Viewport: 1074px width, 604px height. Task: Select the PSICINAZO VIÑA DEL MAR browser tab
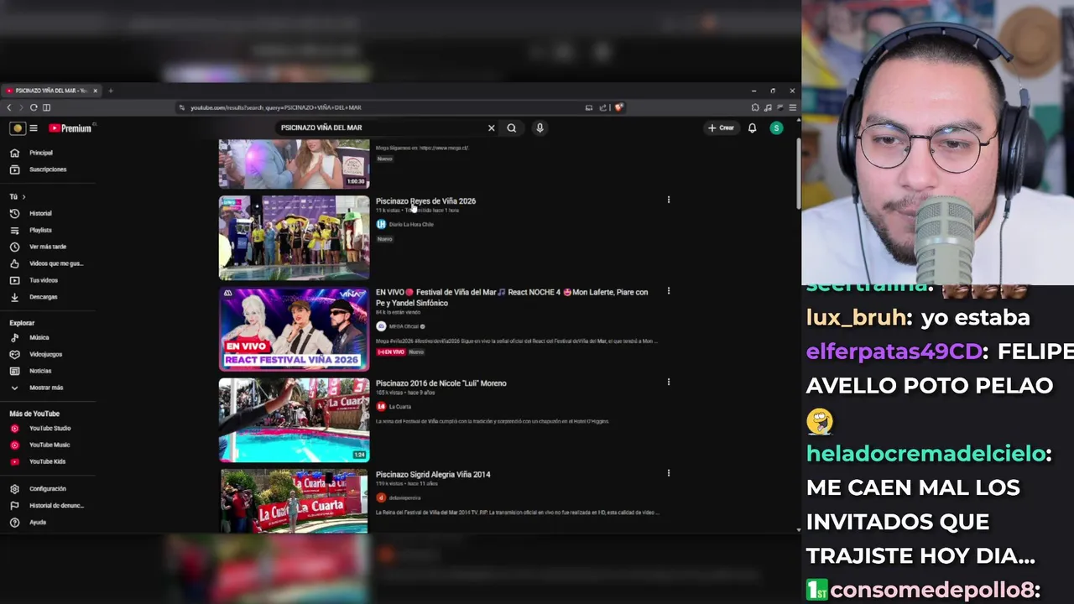tap(50, 91)
